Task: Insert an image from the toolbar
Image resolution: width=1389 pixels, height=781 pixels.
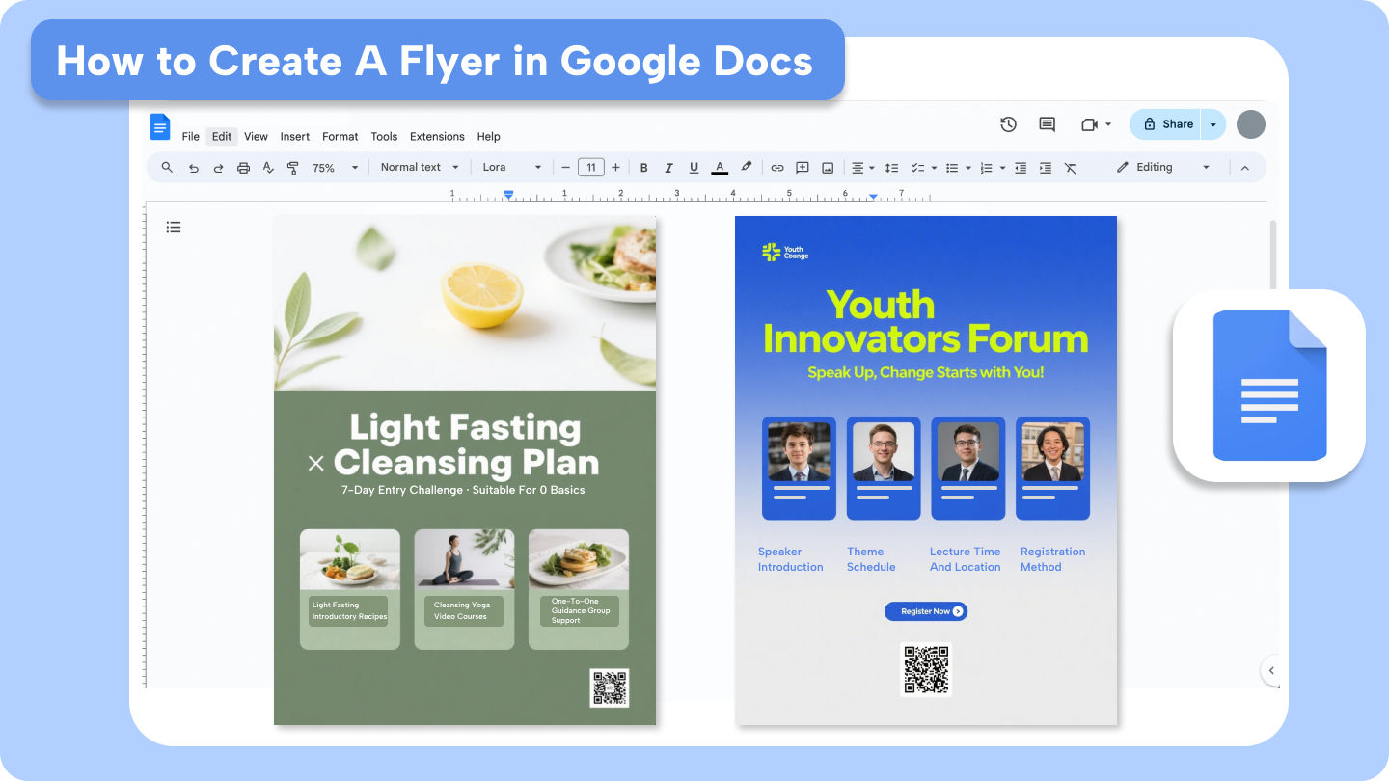Action: coord(827,167)
